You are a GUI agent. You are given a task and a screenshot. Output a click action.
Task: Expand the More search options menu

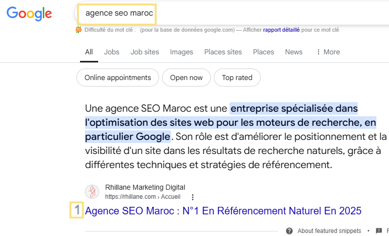click(328, 52)
